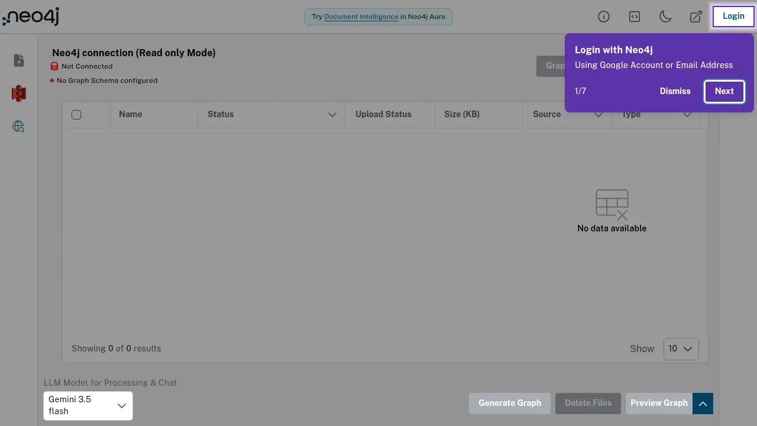Image resolution: width=757 pixels, height=426 pixels.
Task: Switch to dark mode with moon icon
Action: 665,17
